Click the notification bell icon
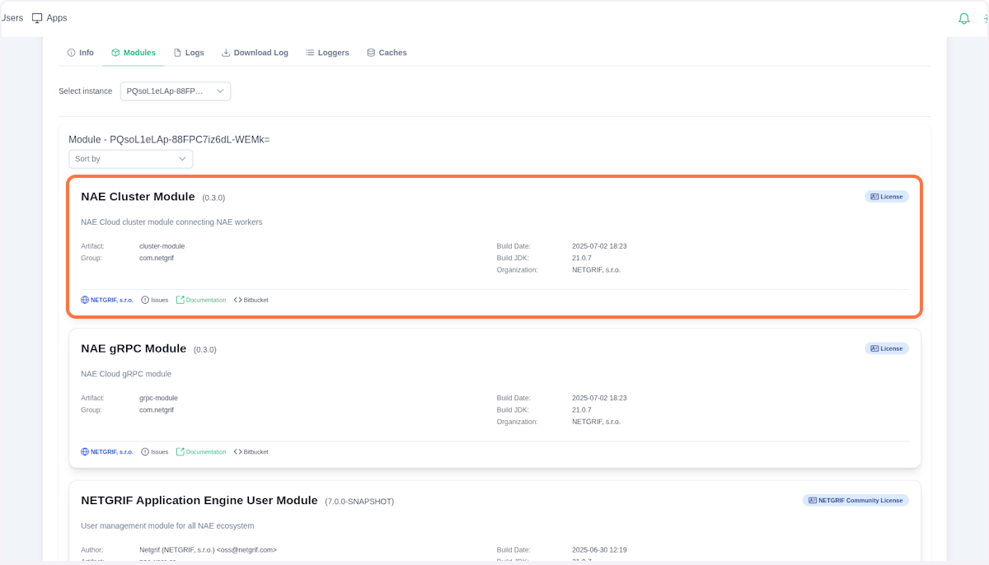The width and height of the screenshot is (989, 565). point(963,18)
